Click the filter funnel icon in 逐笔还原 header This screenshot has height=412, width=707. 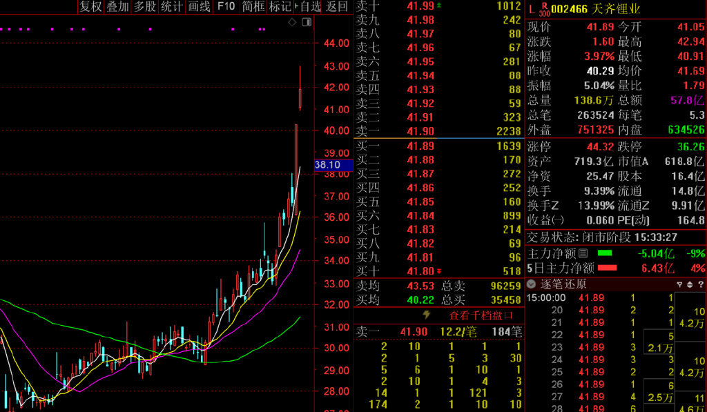pyautogui.click(x=677, y=284)
